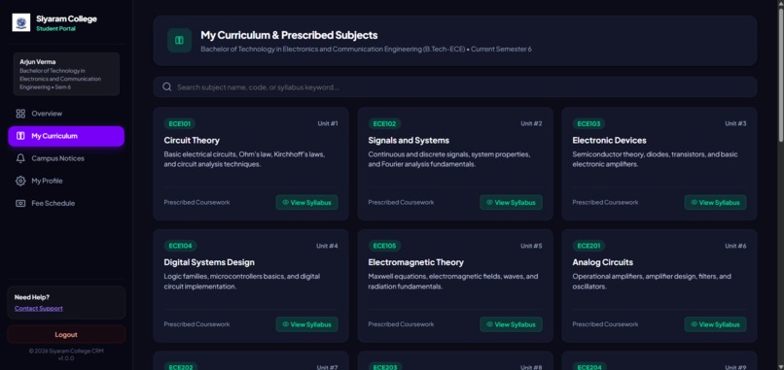Click the Unit #3 label
784x370 pixels.
click(x=735, y=124)
